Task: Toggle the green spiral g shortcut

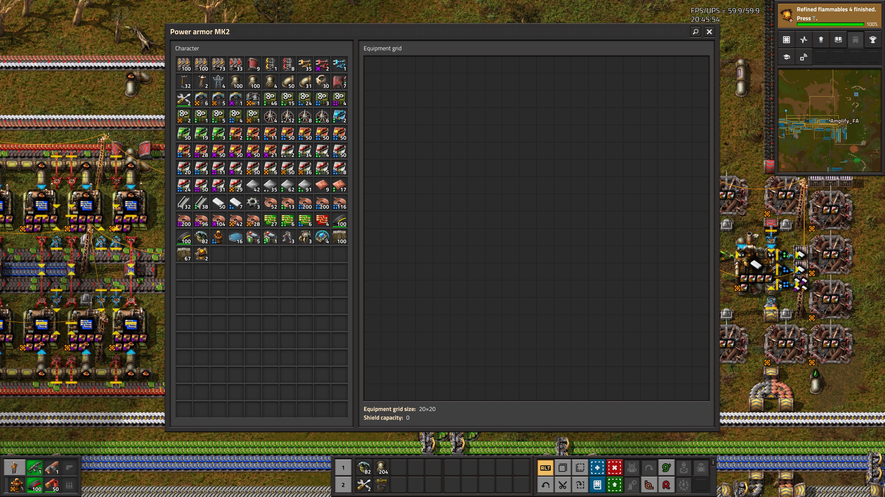Action: tap(666, 468)
